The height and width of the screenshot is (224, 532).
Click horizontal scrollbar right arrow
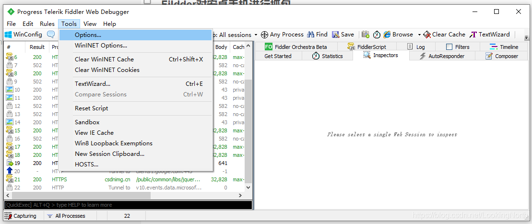(240, 196)
